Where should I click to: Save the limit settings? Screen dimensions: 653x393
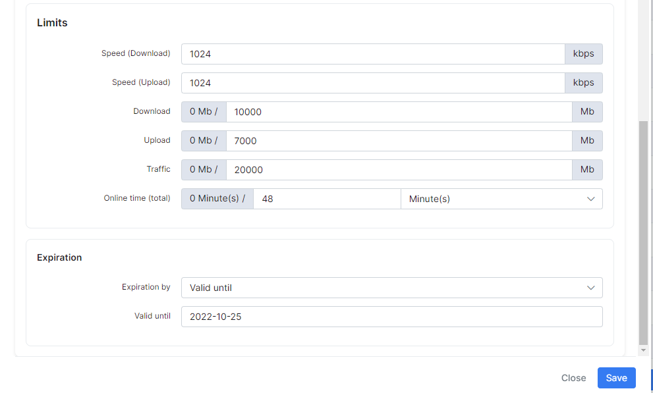pos(616,378)
